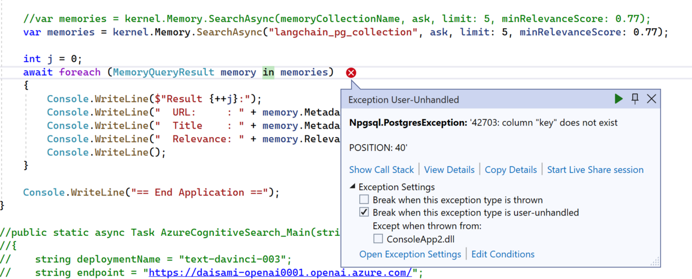Open the daisami-openai0001 endpoint URL

(281, 272)
